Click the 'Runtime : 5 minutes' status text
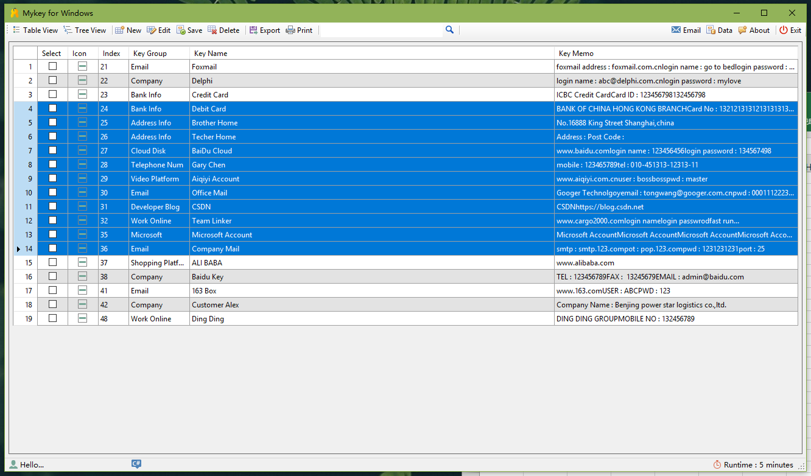Viewport: 811px width, 476px height. tap(759, 464)
